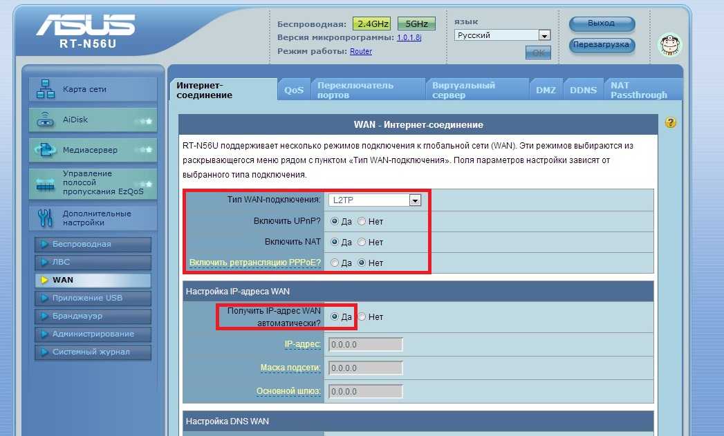The width and height of the screenshot is (724, 436).
Task: Click the 5GHz wireless band button
Action: click(416, 24)
